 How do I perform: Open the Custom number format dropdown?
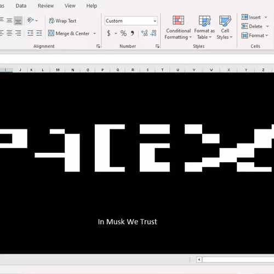(x=131, y=21)
